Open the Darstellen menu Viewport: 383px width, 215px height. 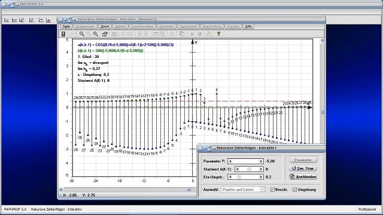pyautogui.click(x=166, y=26)
